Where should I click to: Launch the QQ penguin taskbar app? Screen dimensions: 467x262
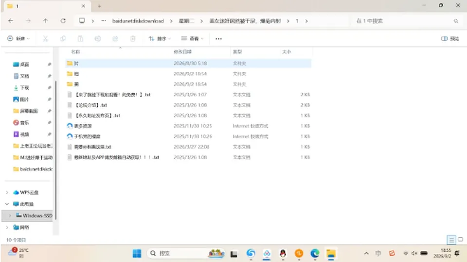coord(283,253)
